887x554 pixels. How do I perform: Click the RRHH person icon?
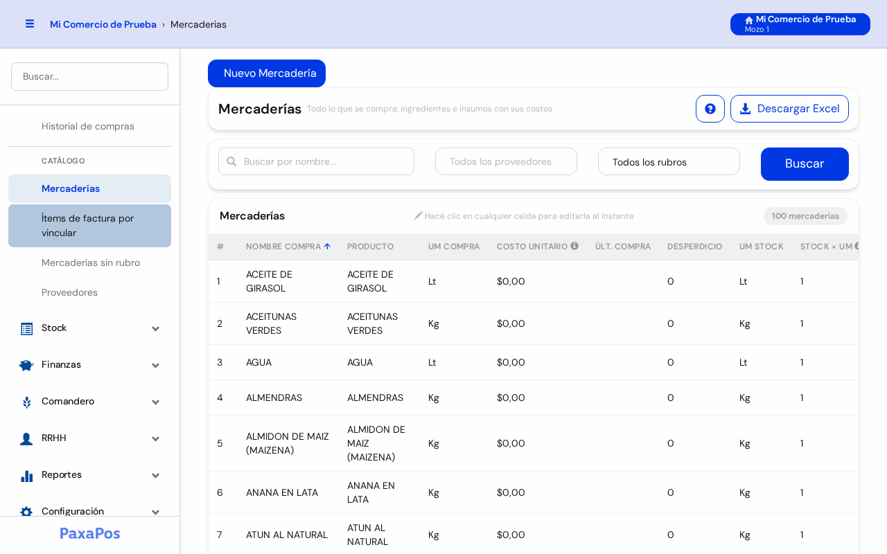26,438
